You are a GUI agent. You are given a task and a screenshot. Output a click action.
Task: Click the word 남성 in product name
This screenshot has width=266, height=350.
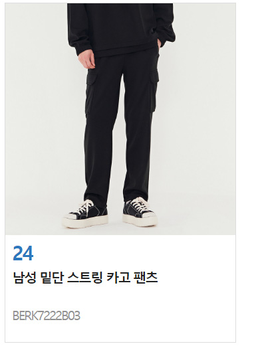25,278
